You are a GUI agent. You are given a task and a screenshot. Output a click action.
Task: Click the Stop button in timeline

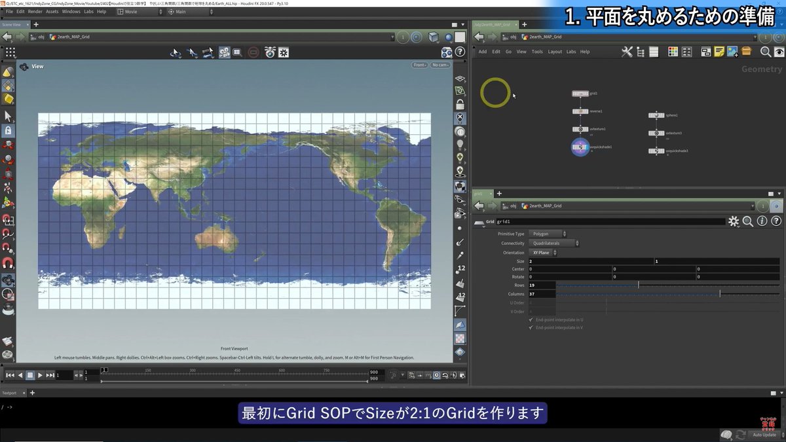[30, 375]
